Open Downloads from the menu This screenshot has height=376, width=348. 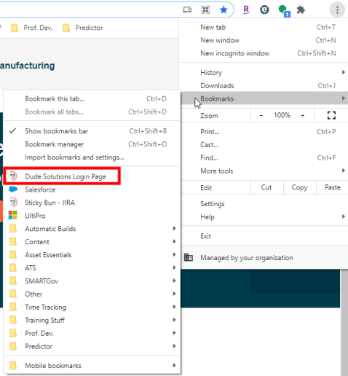coord(264,86)
